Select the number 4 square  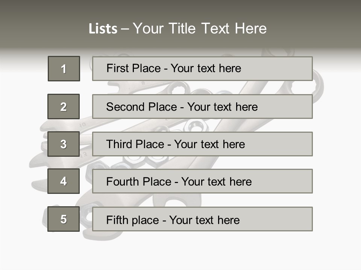pyautogui.click(x=64, y=181)
